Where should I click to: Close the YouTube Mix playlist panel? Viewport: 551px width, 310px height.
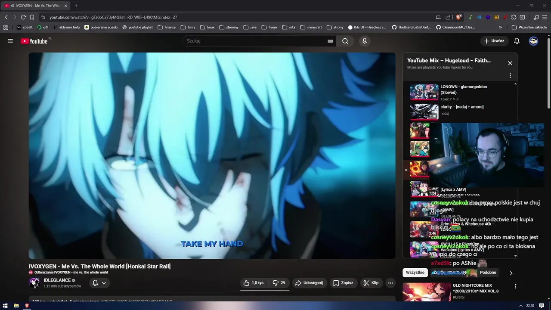[x=510, y=63]
